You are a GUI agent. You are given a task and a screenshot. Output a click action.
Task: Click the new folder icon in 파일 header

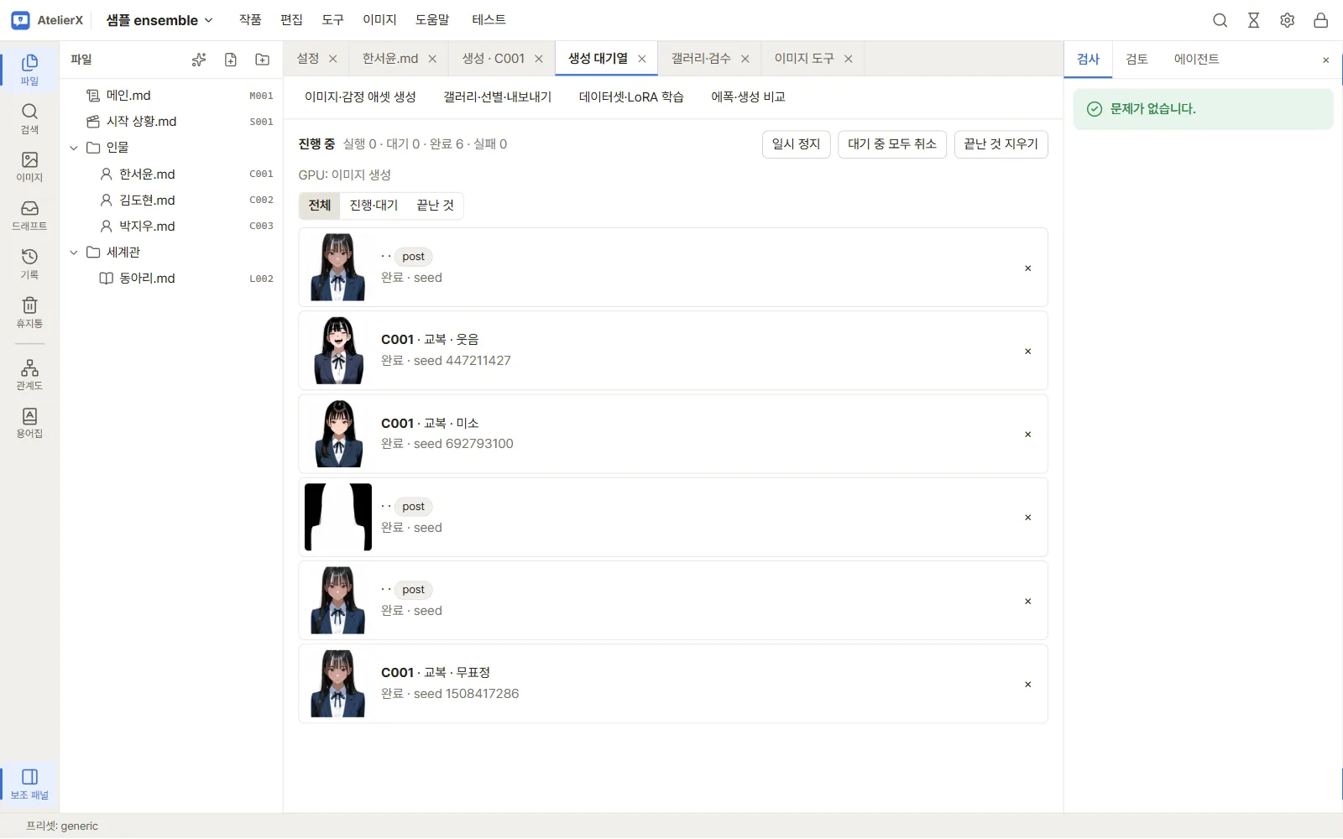pos(263,60)
